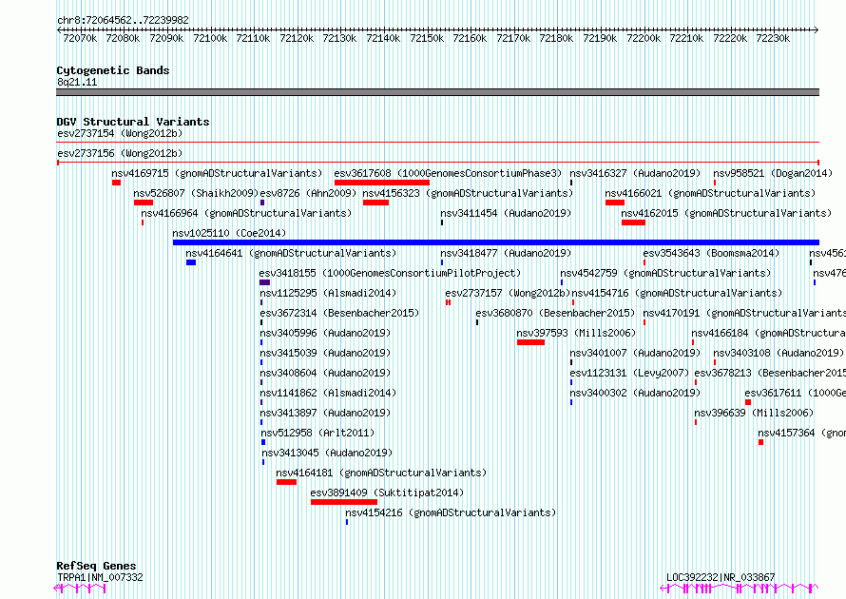
Task: Click nsv958521 (Dogan2014) label
Action: (773, 173)
